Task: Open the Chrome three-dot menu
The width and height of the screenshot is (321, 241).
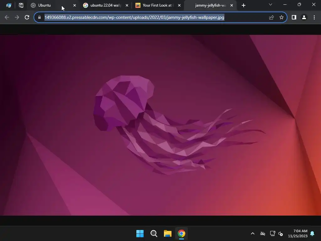Action: tap(314, 18)
